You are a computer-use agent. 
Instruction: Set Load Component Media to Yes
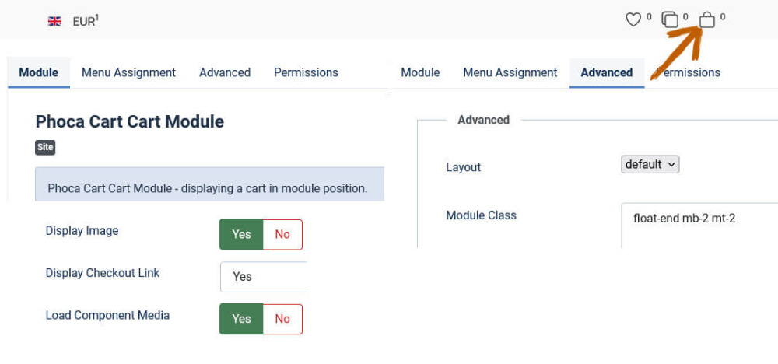(x=241, y=318)
